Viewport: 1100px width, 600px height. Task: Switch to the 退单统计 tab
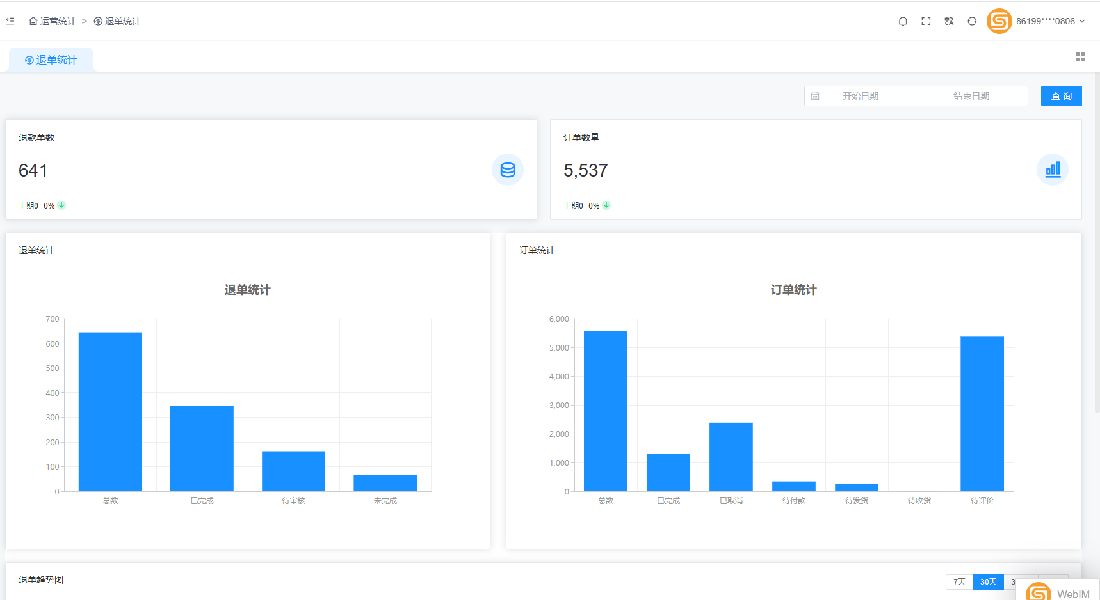click(51, 60)
